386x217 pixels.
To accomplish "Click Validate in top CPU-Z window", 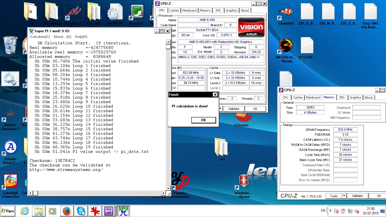I will tap(234, 109).
